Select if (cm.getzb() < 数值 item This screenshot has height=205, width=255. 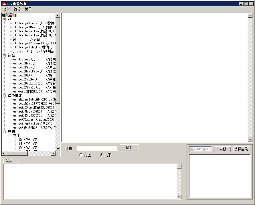pos(33,47)
